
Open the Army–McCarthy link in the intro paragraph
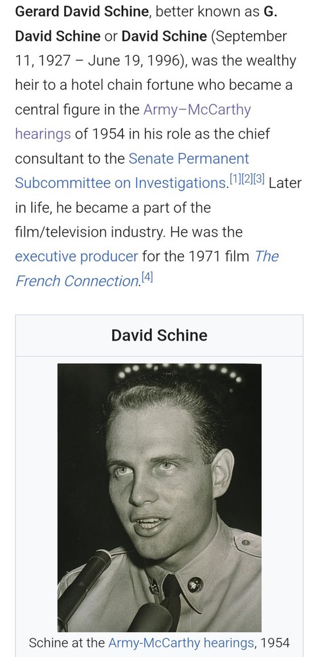[197, 110]
